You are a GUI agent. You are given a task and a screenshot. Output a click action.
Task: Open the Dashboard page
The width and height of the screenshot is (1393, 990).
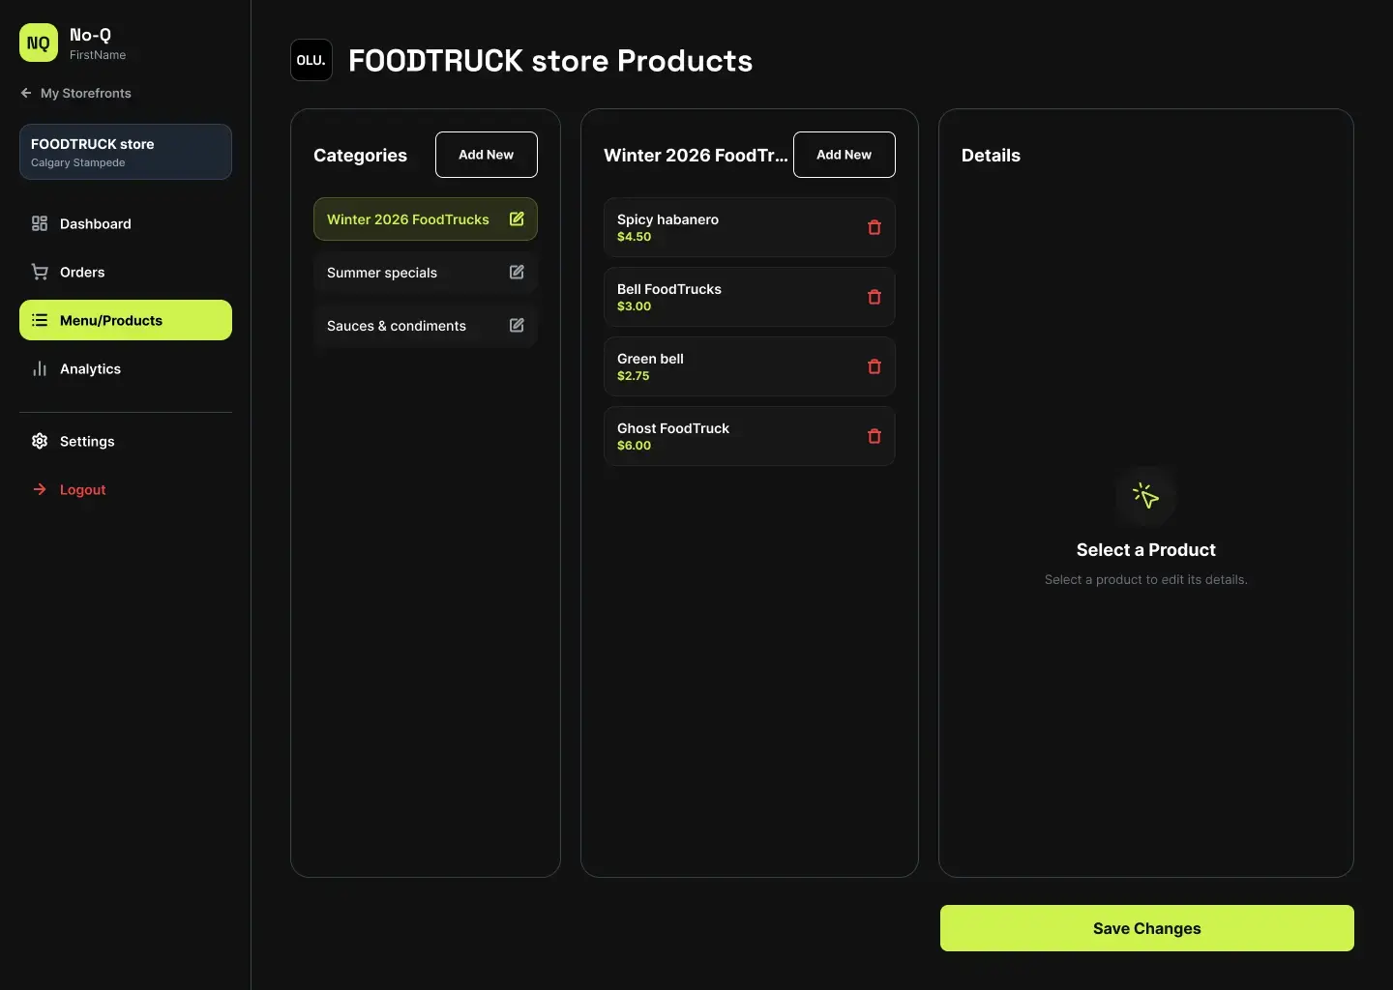coord(126,223)
